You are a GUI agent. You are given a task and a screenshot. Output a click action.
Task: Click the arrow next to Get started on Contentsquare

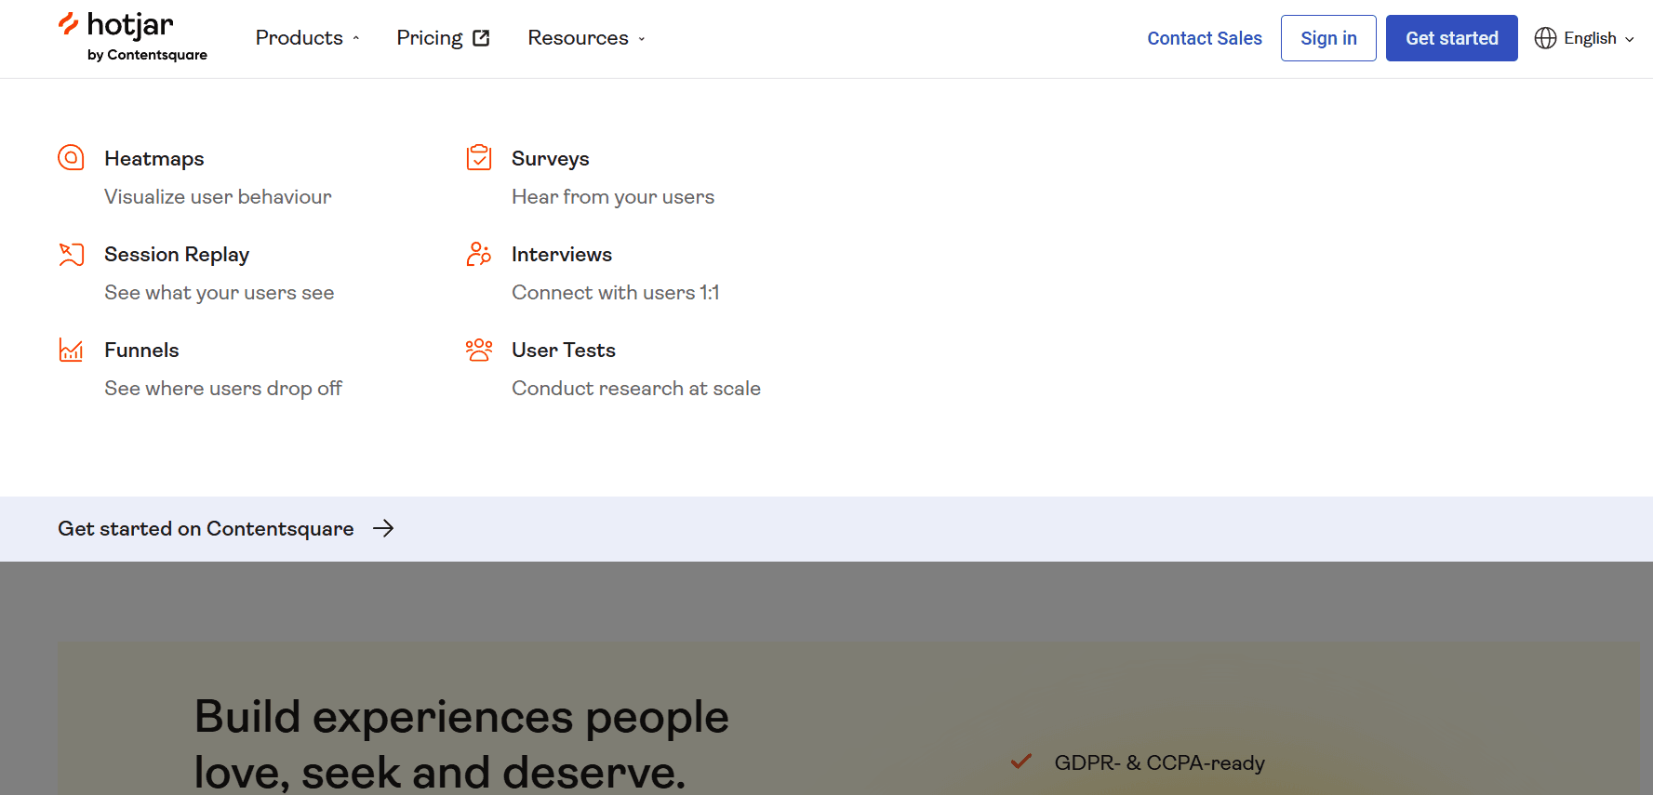[x=383, y=528]
